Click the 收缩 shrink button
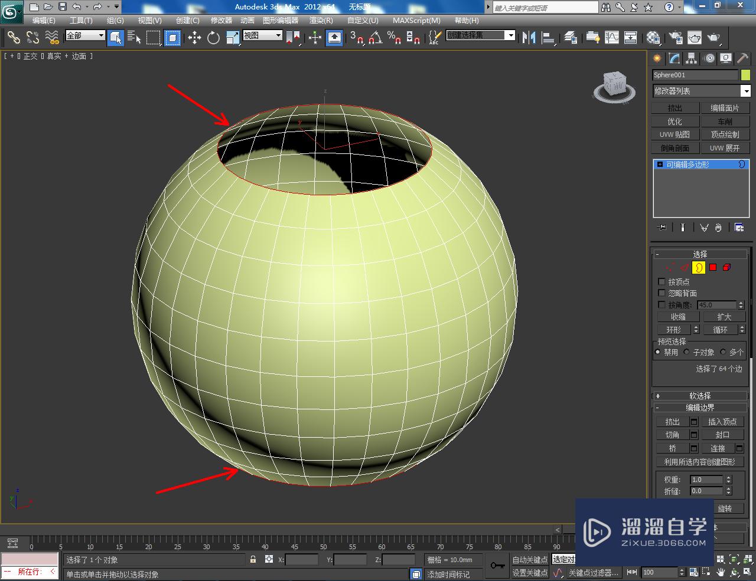The height and width of the screenshot is (581, 756). pos(678,317)
